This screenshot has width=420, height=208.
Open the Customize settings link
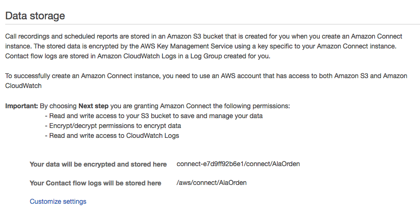coord(58,201)
